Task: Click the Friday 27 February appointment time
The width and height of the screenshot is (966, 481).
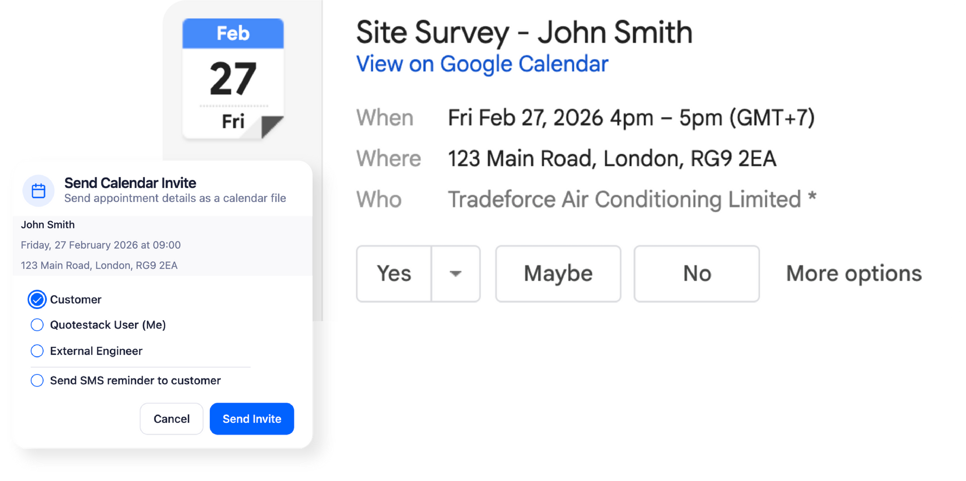Action: click(101, 245)
